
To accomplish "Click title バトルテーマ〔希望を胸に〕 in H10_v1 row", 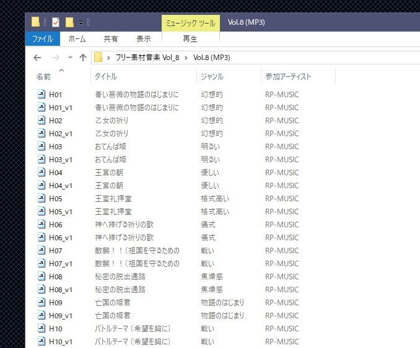I will click(x=133, y=342).
